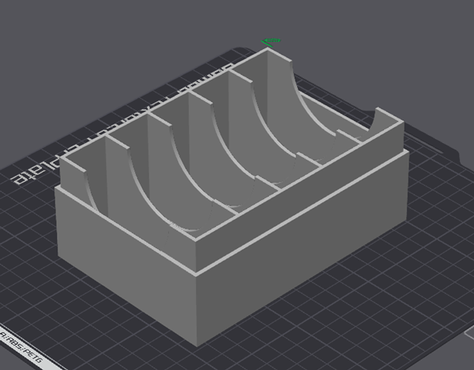This screenshot has width=474, height=370.
Task: Click the green marker above the model
Action: [273, 40]
